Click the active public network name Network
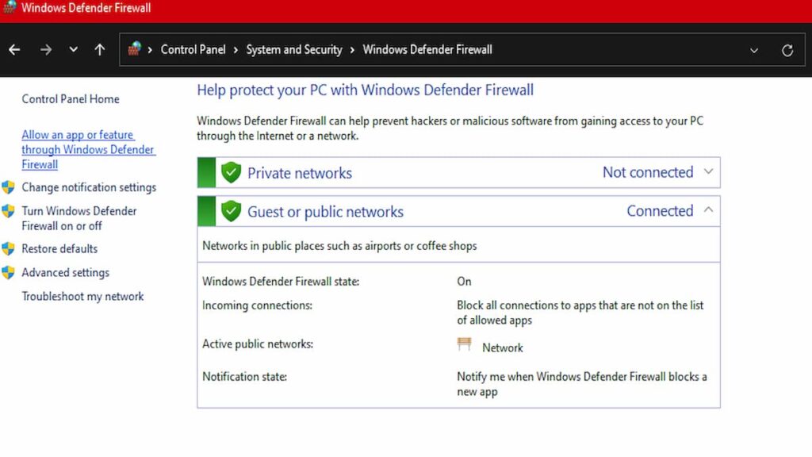Viewport: 812px width, 457px height. pyautogui.click(x=502, y=348)
